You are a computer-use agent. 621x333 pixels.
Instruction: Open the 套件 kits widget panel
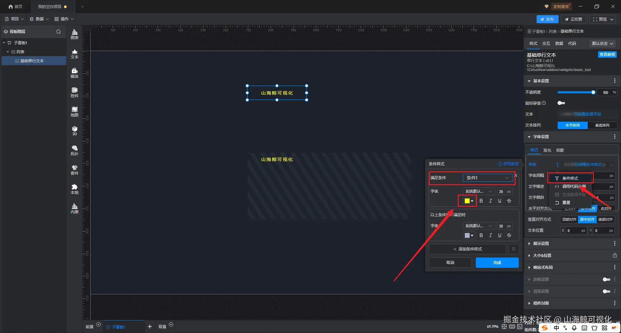point(74,170)
